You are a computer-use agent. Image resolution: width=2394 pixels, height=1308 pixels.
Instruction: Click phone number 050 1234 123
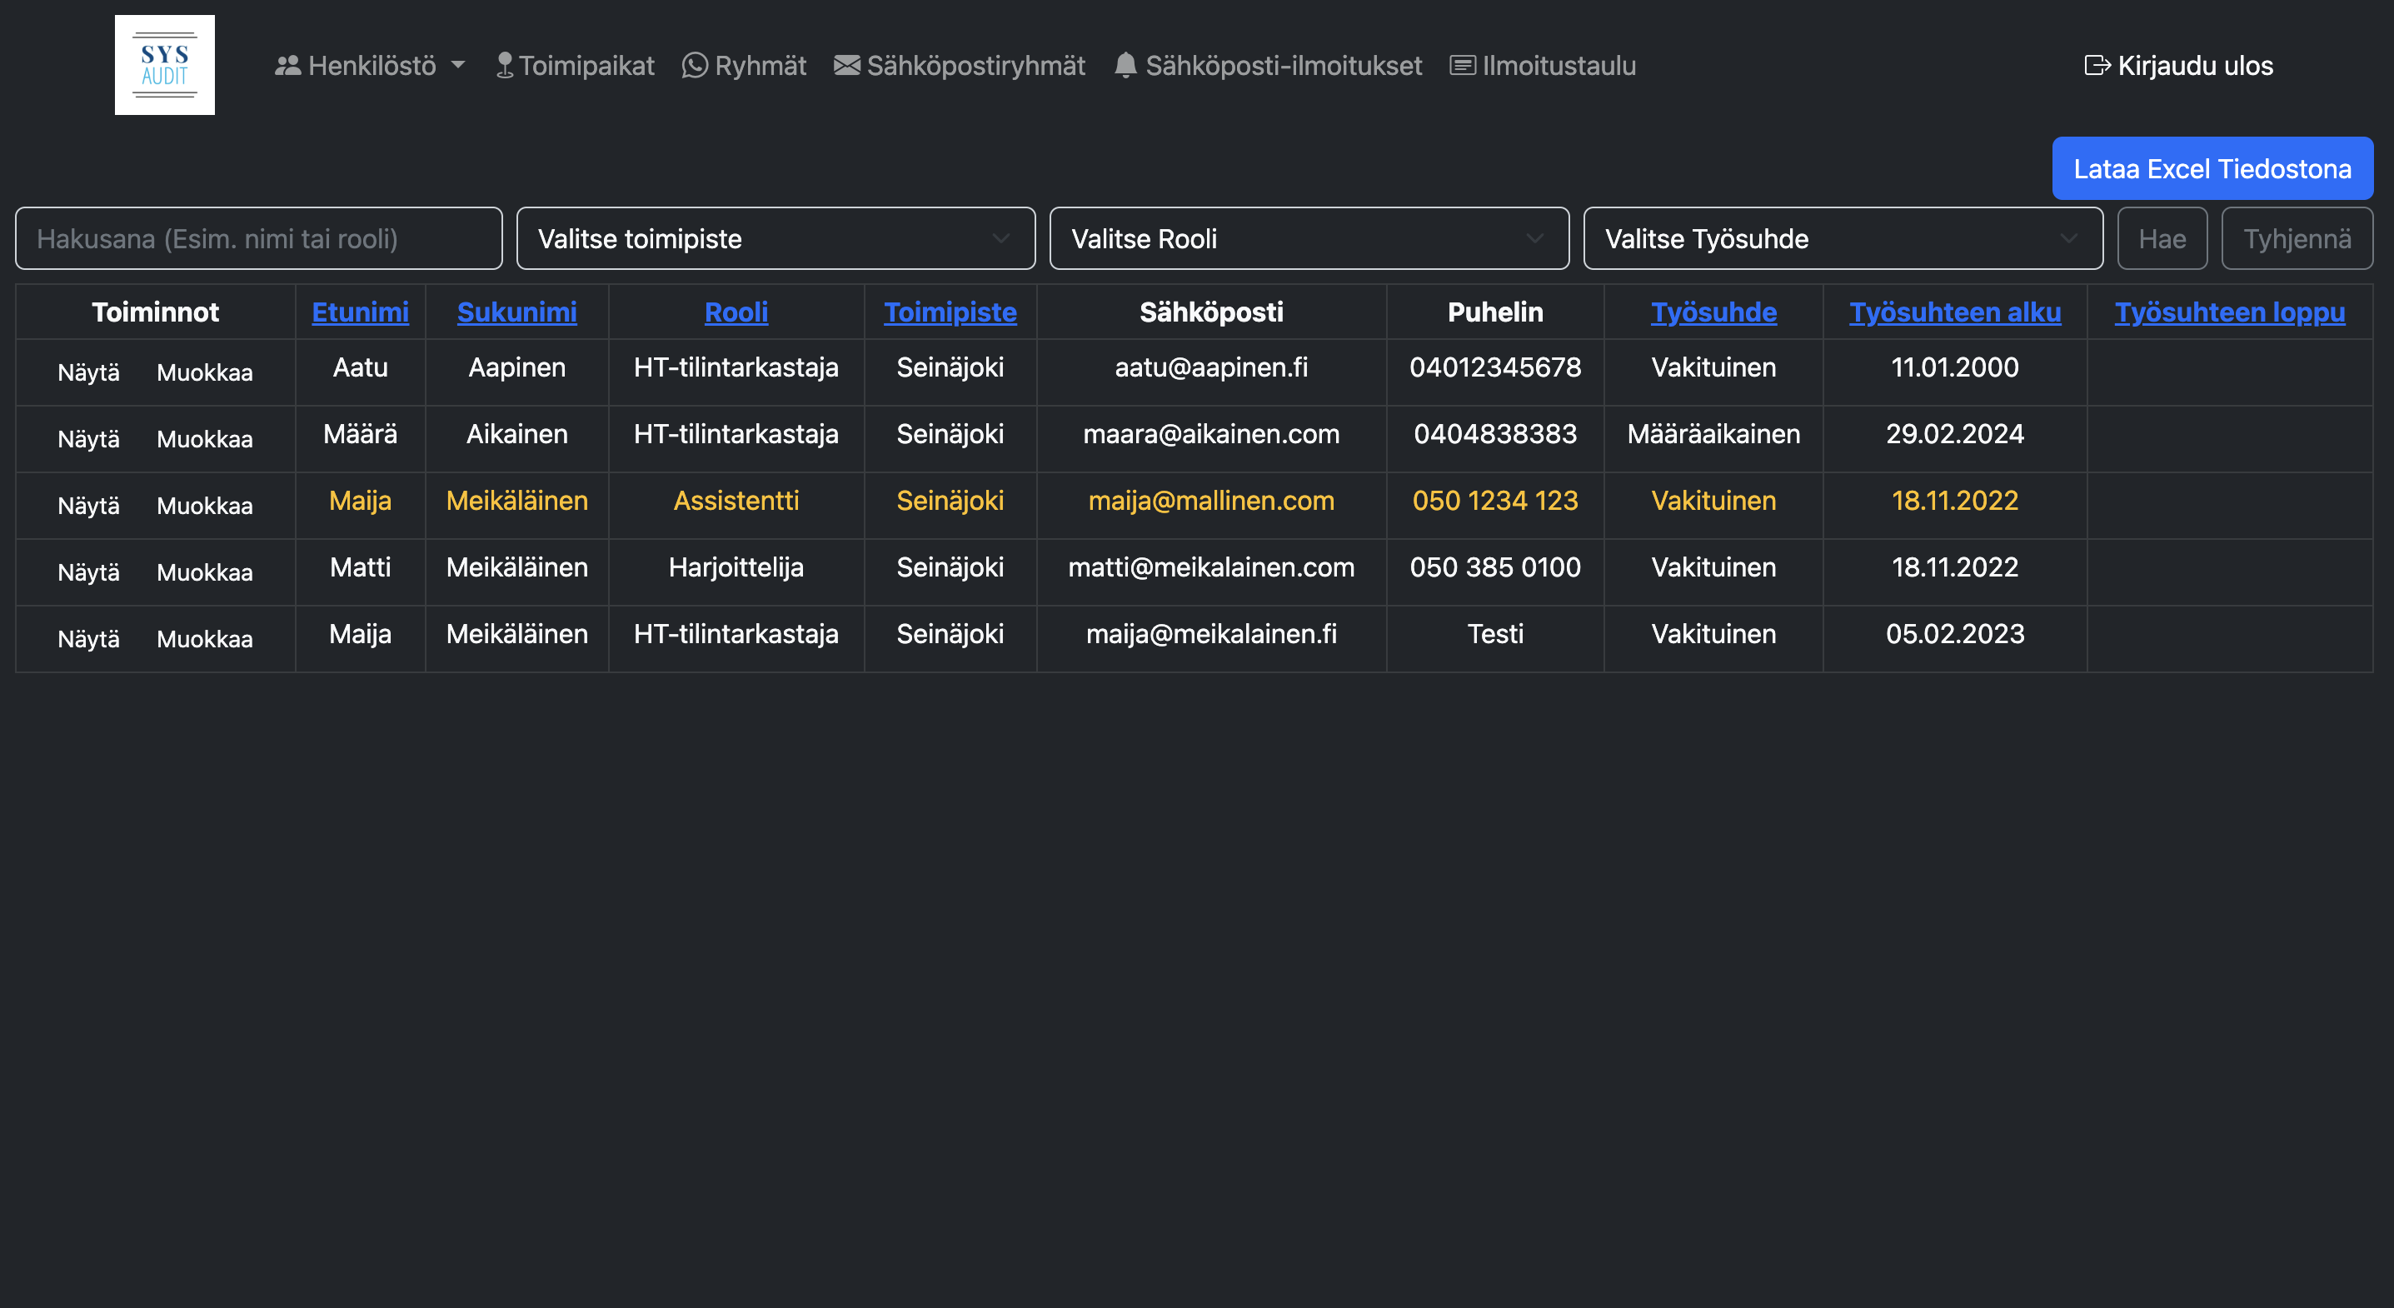pyautogui.click(x=1494, y=501)
